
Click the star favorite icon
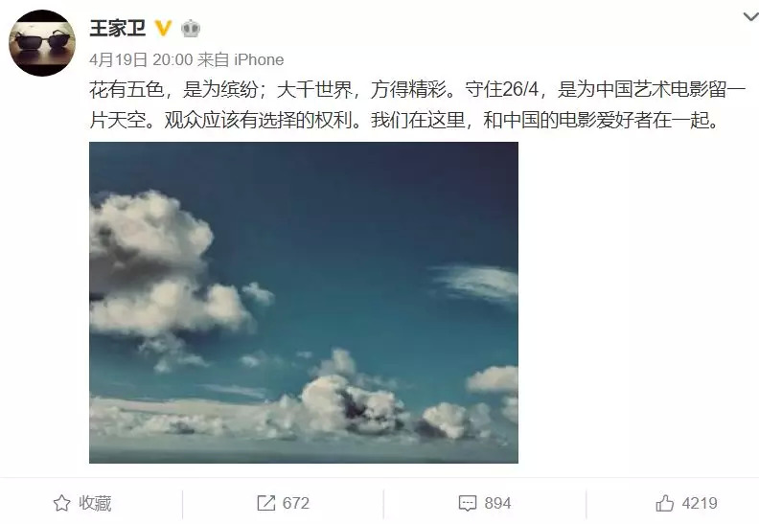[62, 503]
